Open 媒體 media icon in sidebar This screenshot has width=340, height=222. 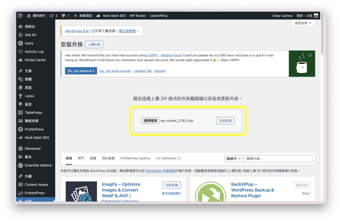(x=21, y=79)
